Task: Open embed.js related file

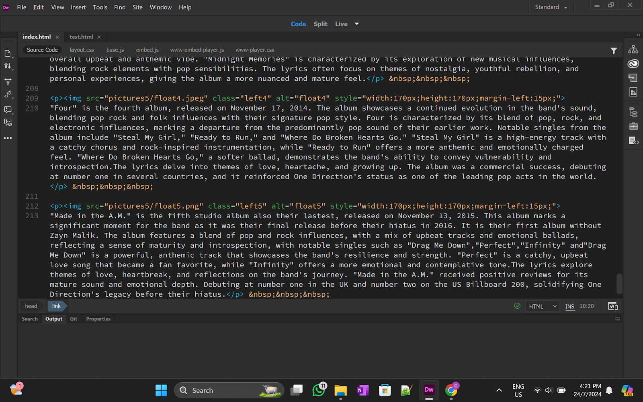Action: click(x=147, y=50)
